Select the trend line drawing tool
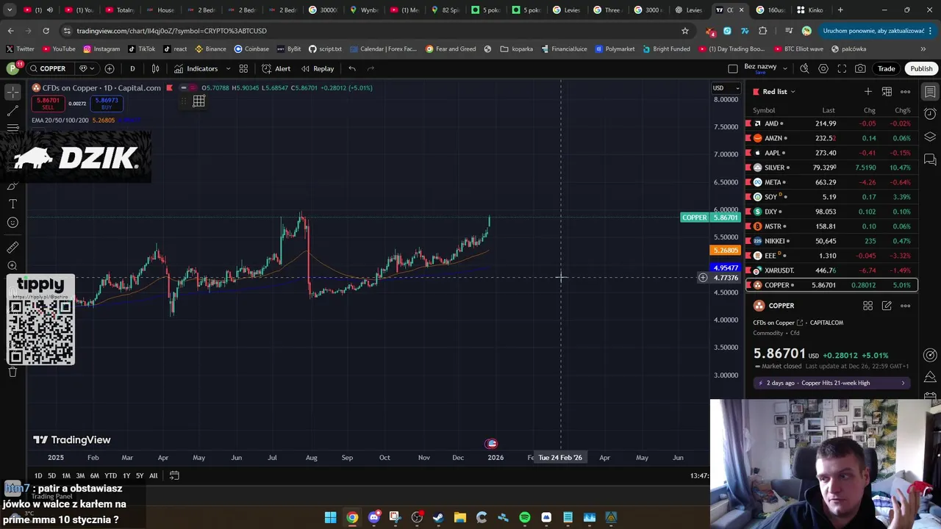Image resolution: width=941 pixels, height=529 pixels. 13,110
